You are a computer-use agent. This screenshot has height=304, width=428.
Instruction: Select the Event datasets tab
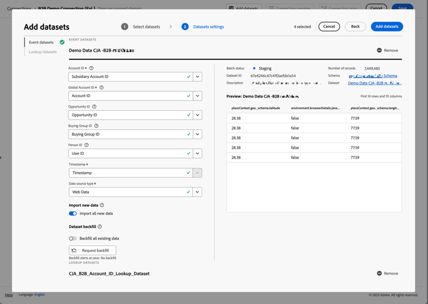41,42
